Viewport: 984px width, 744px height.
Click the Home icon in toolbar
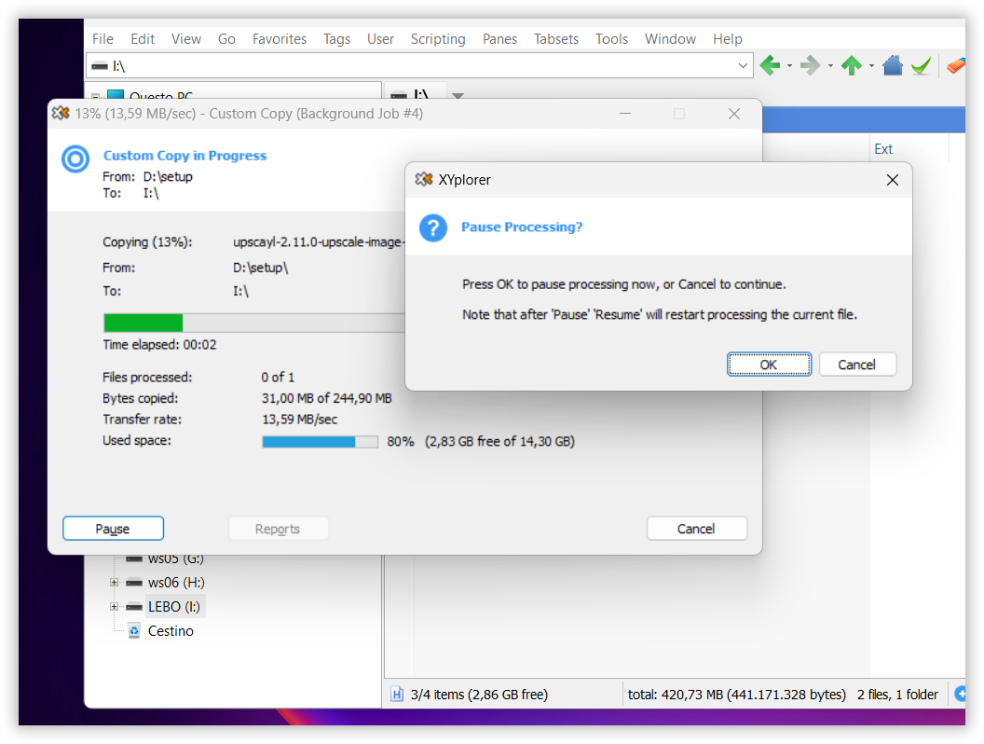(893, 65)
